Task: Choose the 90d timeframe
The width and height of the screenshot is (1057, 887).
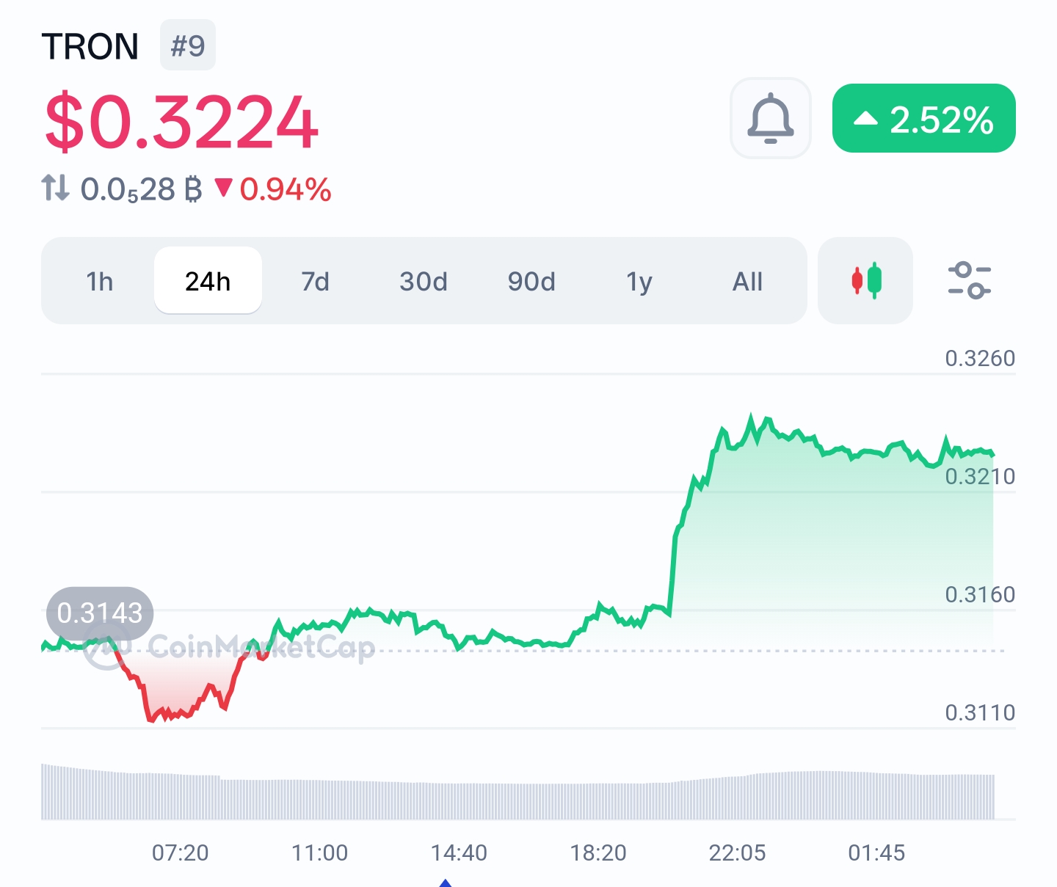Action: [531, 281]
